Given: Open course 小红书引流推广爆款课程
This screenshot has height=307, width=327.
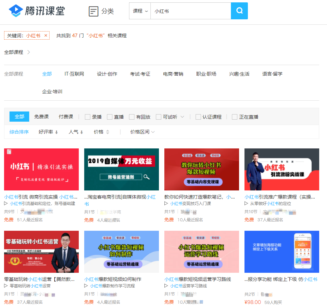Looking at the screenshot, I should [280, 197].
